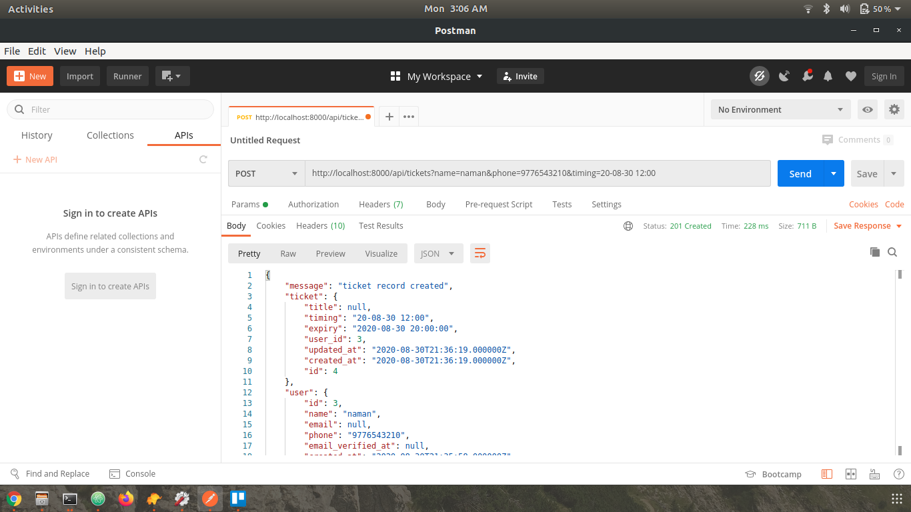
Task: Open the wrench settings icon in header
Action: click(x=807, y=76)
